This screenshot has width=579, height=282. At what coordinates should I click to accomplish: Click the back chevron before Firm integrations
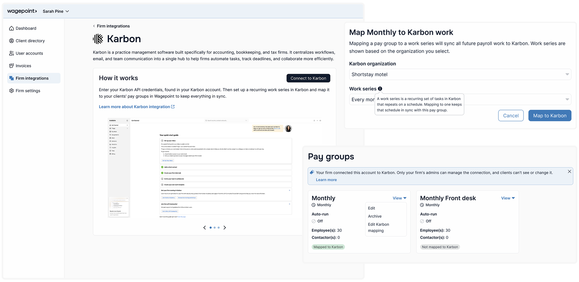pyautogui.click(x=94, y=26)
